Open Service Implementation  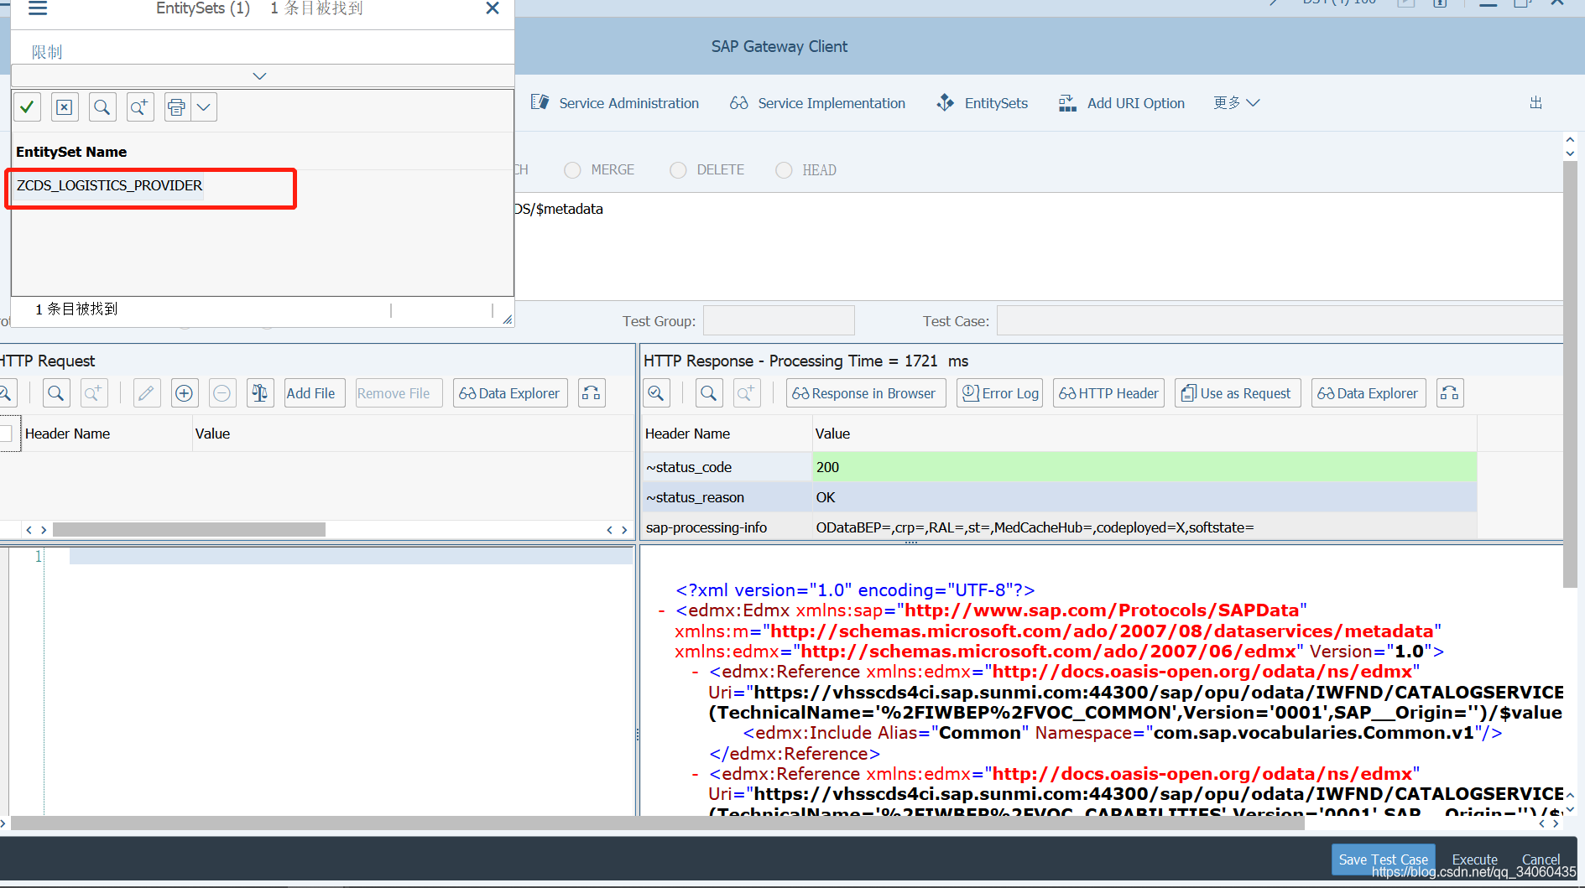(x=818, y=103)
